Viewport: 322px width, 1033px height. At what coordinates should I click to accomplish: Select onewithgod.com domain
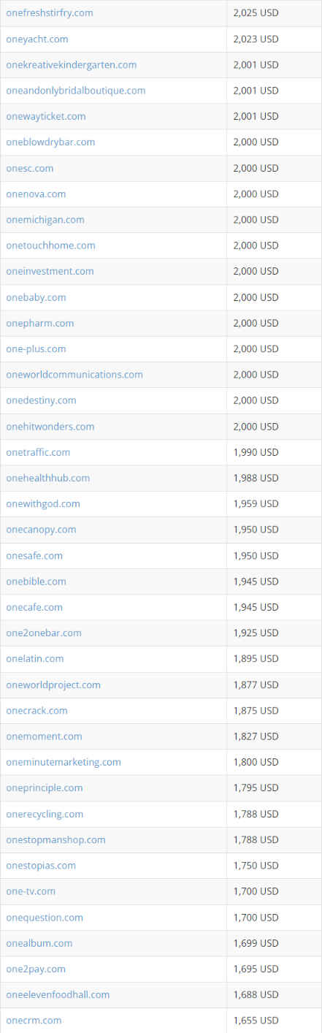(42, 503)
